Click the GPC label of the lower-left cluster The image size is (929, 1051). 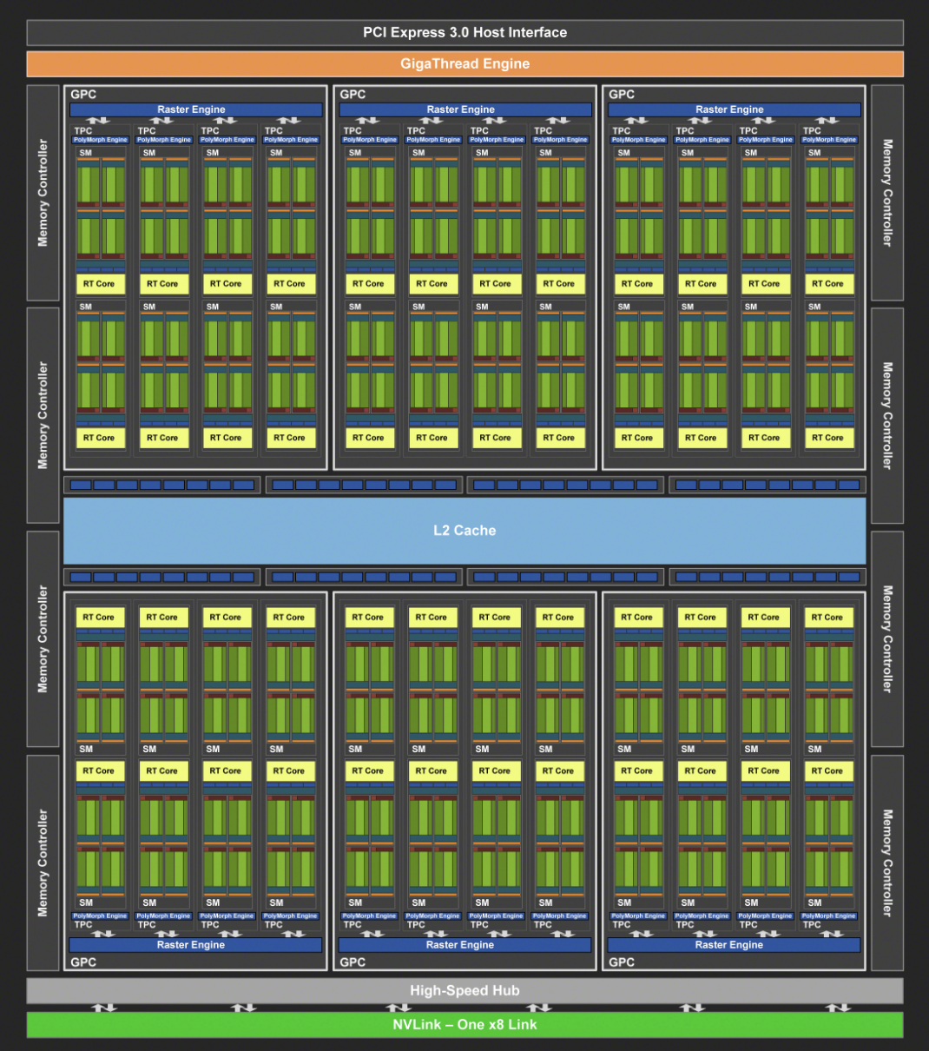83,962
